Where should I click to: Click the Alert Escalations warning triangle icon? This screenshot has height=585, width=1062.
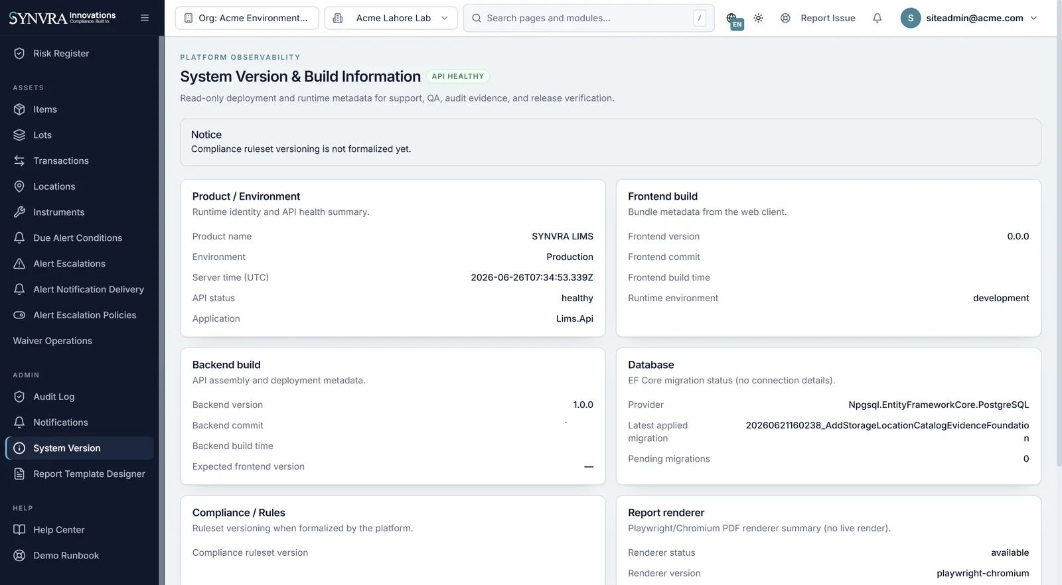(19, 264)
